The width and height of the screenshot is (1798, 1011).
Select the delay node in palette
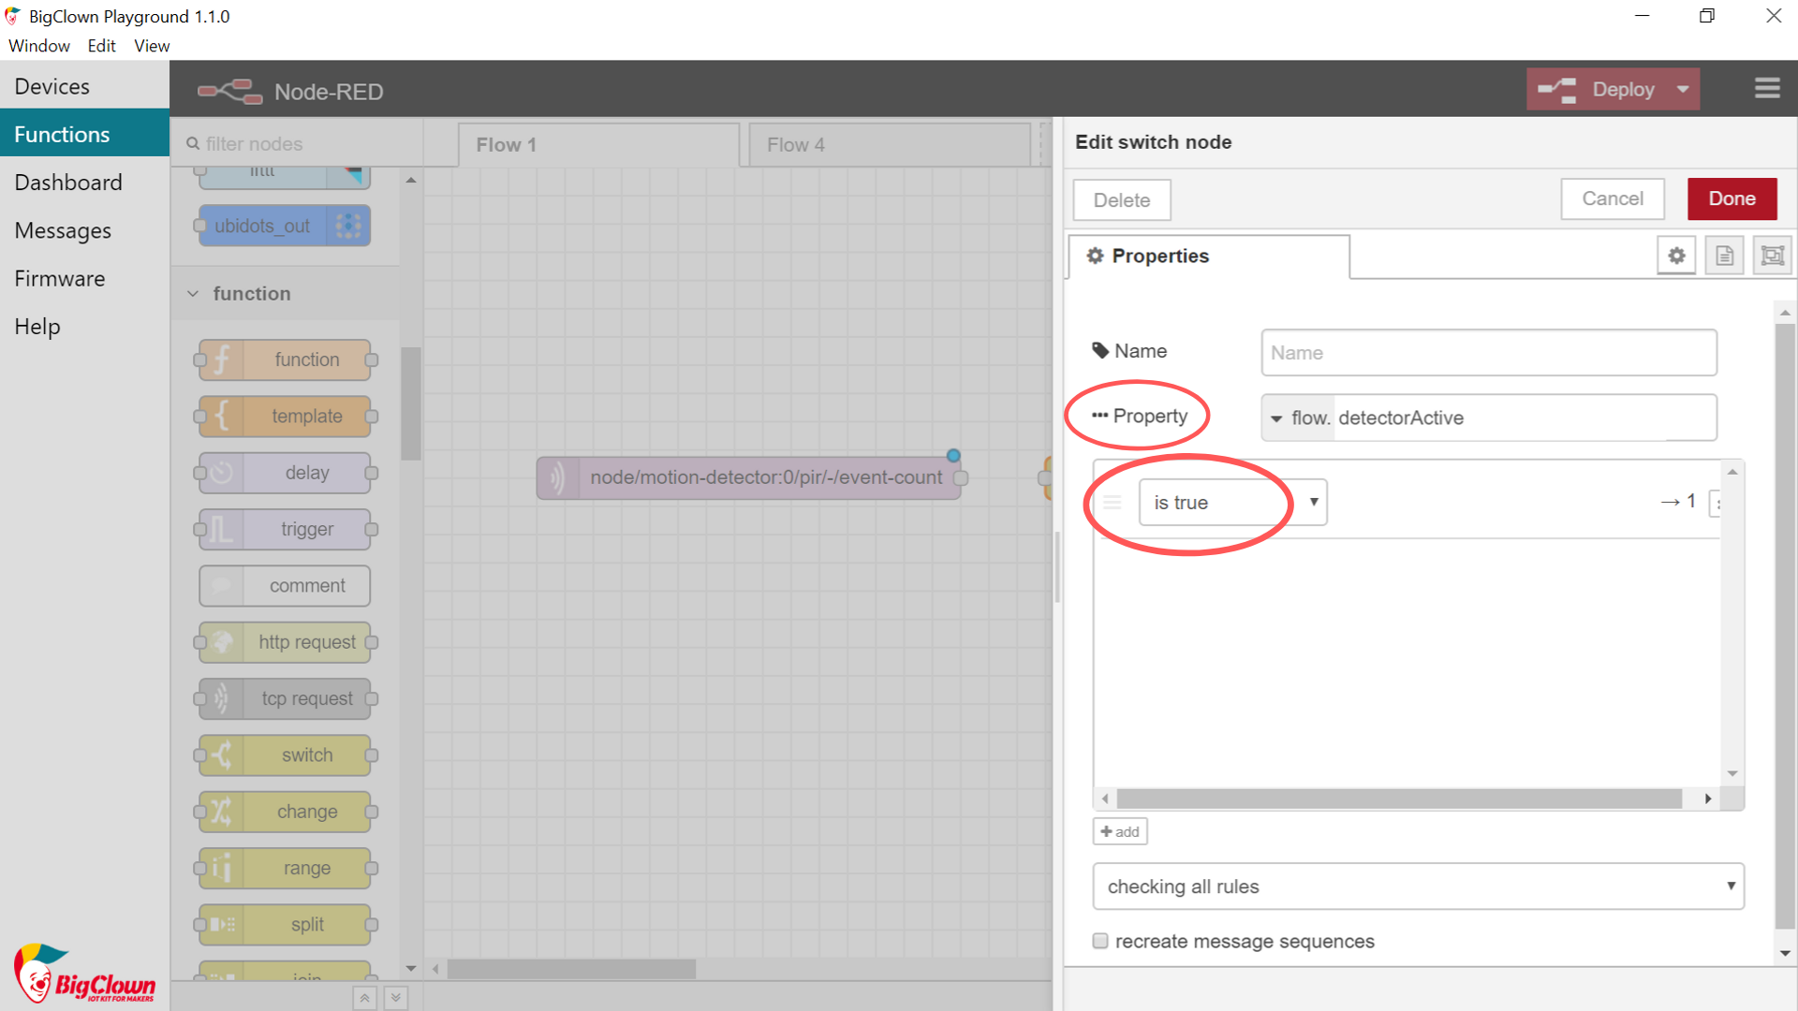[x=285, y=473]
